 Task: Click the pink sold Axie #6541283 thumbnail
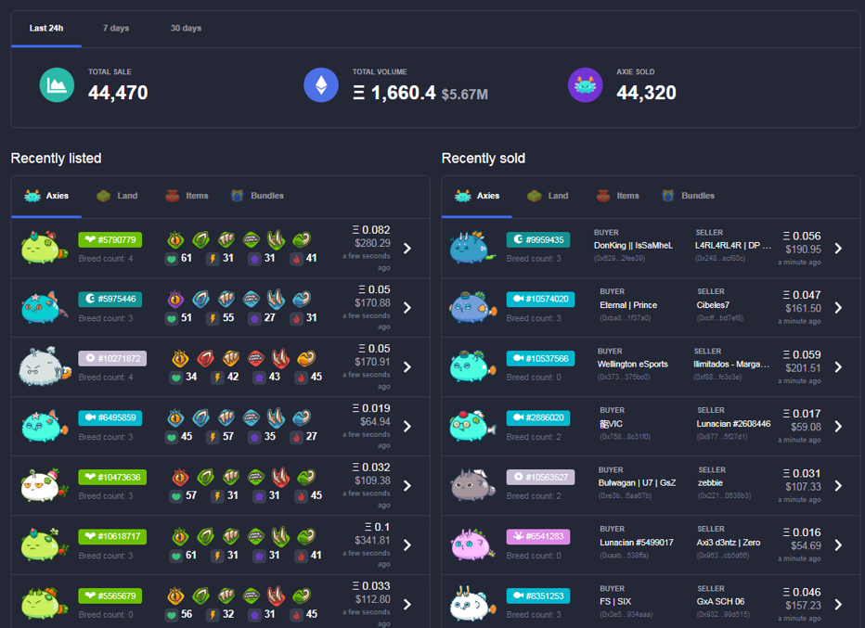(x=471, y=545)
